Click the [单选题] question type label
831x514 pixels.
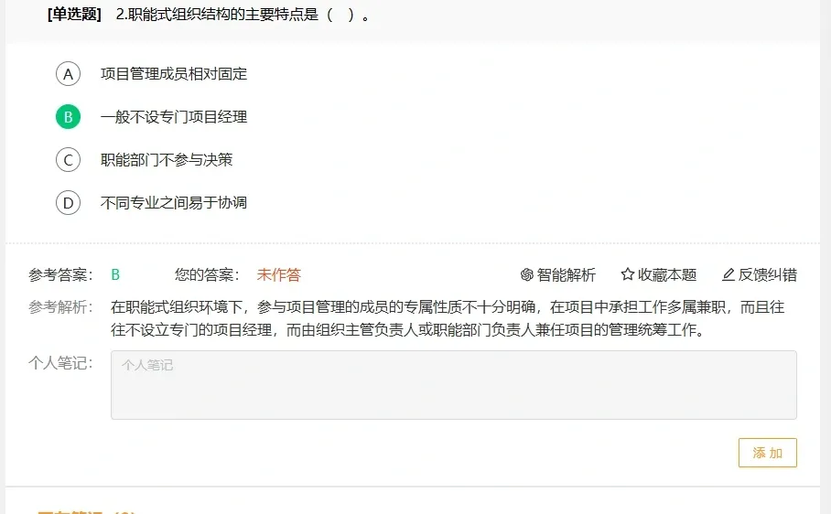(x=74, y=15)
